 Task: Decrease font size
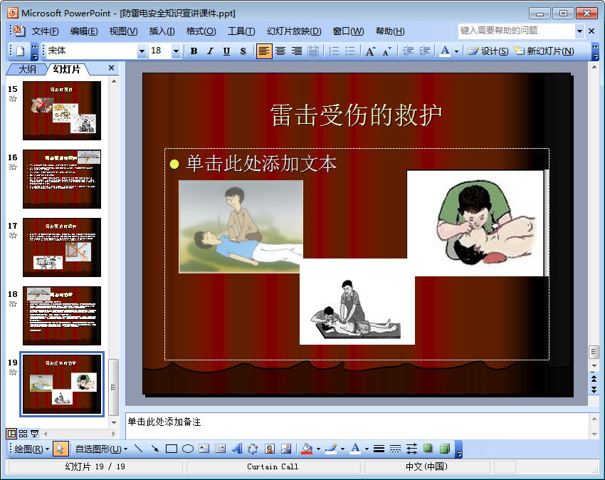[386, 51]
